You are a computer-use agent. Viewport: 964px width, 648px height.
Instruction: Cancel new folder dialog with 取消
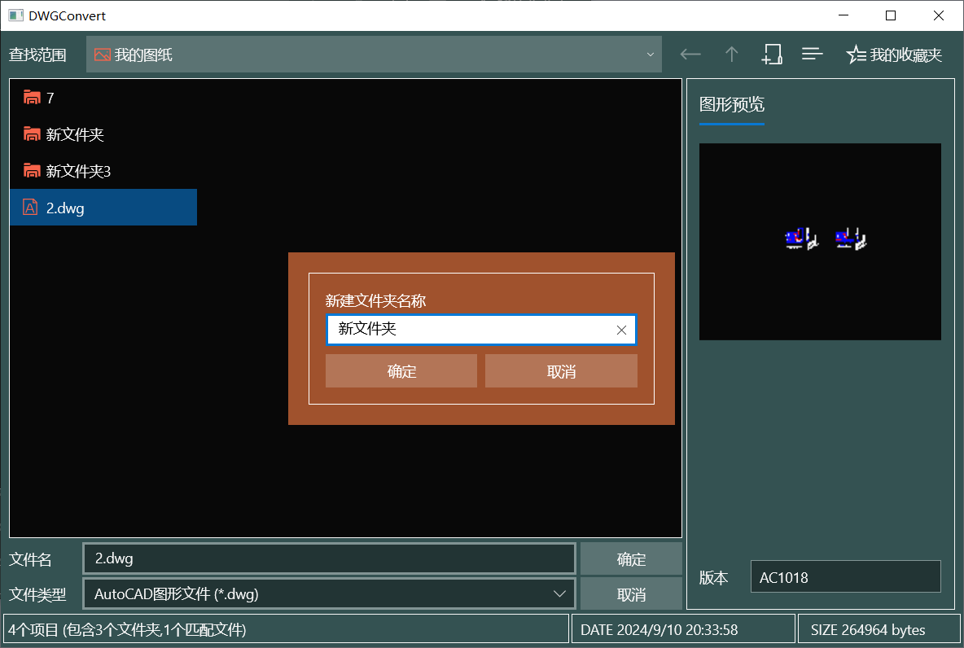(561, 371)
